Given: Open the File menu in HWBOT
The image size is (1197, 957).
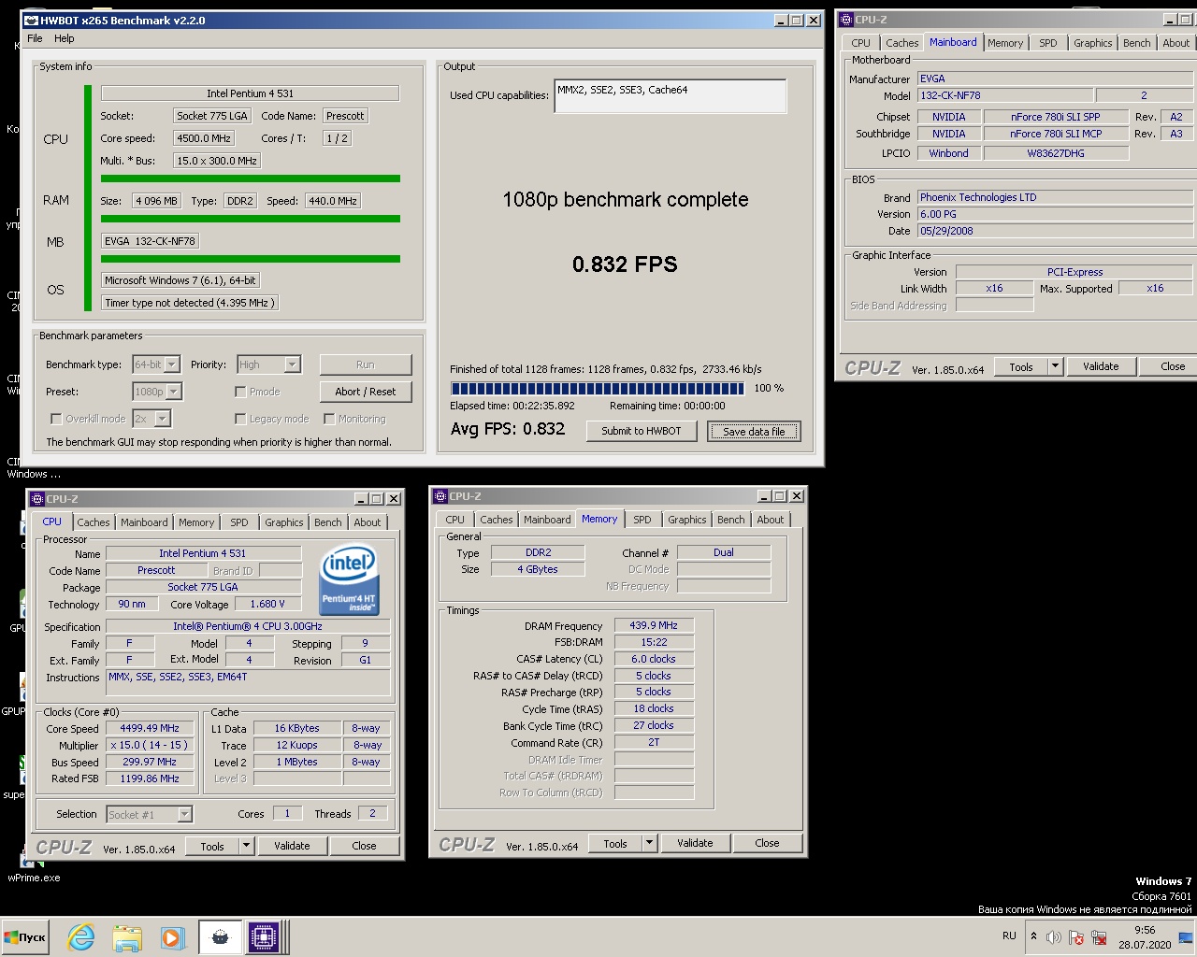Looking at the screenshot, I should (35, 38).
